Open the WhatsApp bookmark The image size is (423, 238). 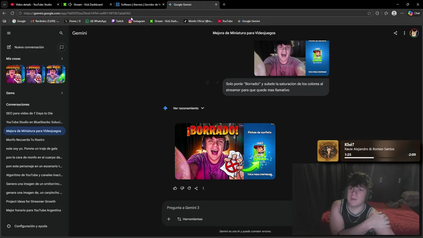tap(96, 21)
